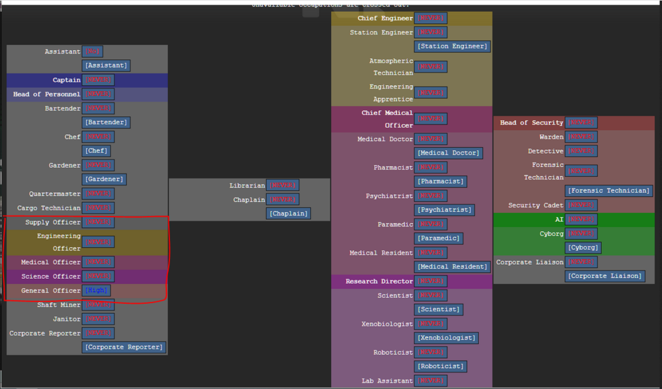Open the [Chaplain] alternate title selector
This screenshot has height=389, width=662.
(x=288, y=213)
